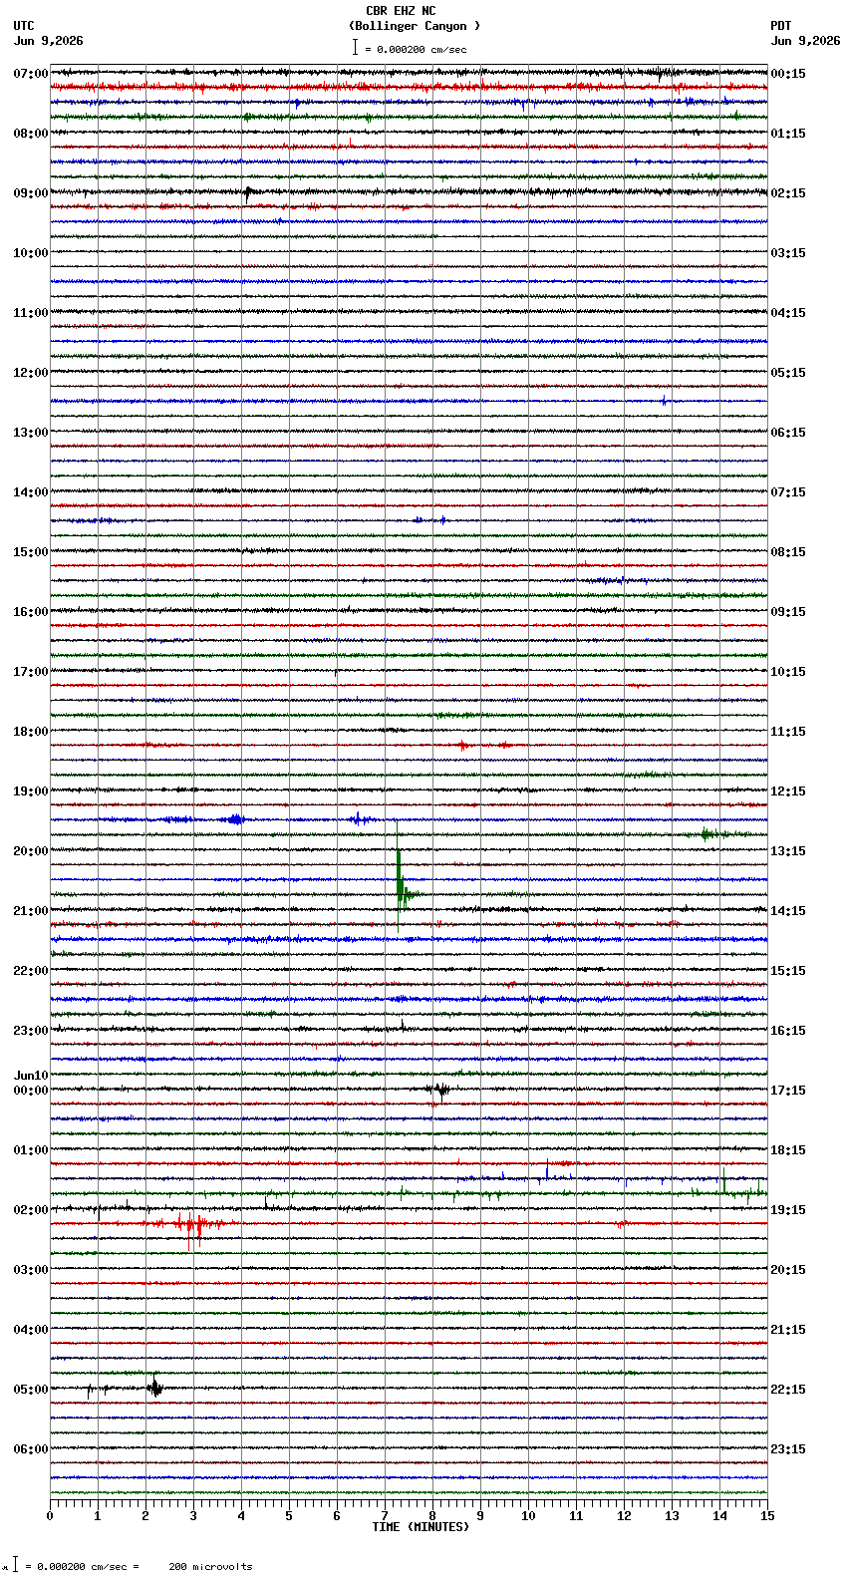Image resolution: width=847 pixels, height=1579 pixels.
Task: Click the '01:00' UTC time label
Action: 31,1150
